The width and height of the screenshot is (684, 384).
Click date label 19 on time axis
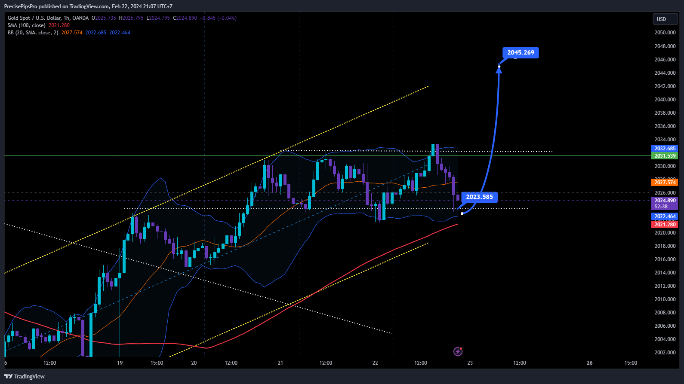click(x=120, y=363)
